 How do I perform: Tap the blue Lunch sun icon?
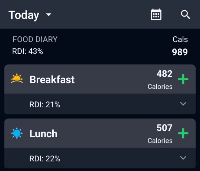tap(17, 133)
